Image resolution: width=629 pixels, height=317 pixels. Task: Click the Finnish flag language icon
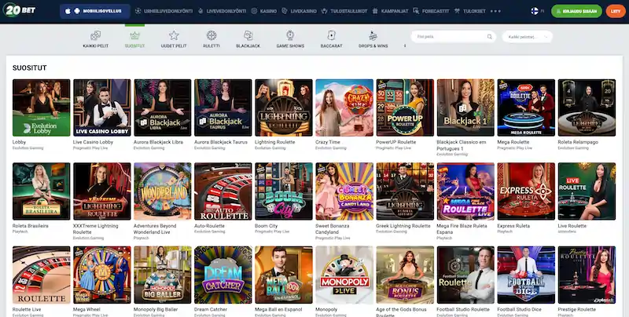click(x=535, y=11)
